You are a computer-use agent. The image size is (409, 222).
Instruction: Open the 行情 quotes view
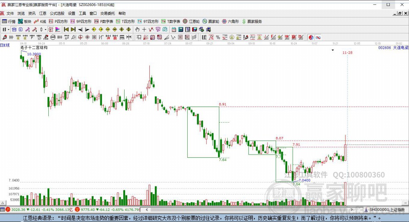9,22
